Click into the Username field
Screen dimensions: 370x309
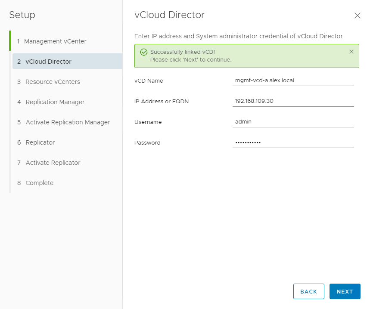tap(293, 122)
